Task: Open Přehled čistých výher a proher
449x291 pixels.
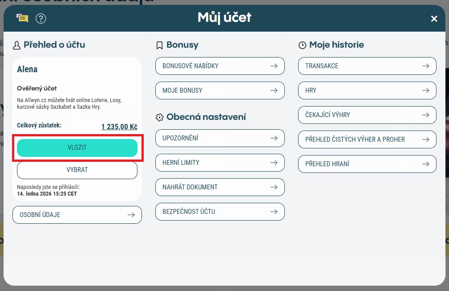Action: [367, 139]
